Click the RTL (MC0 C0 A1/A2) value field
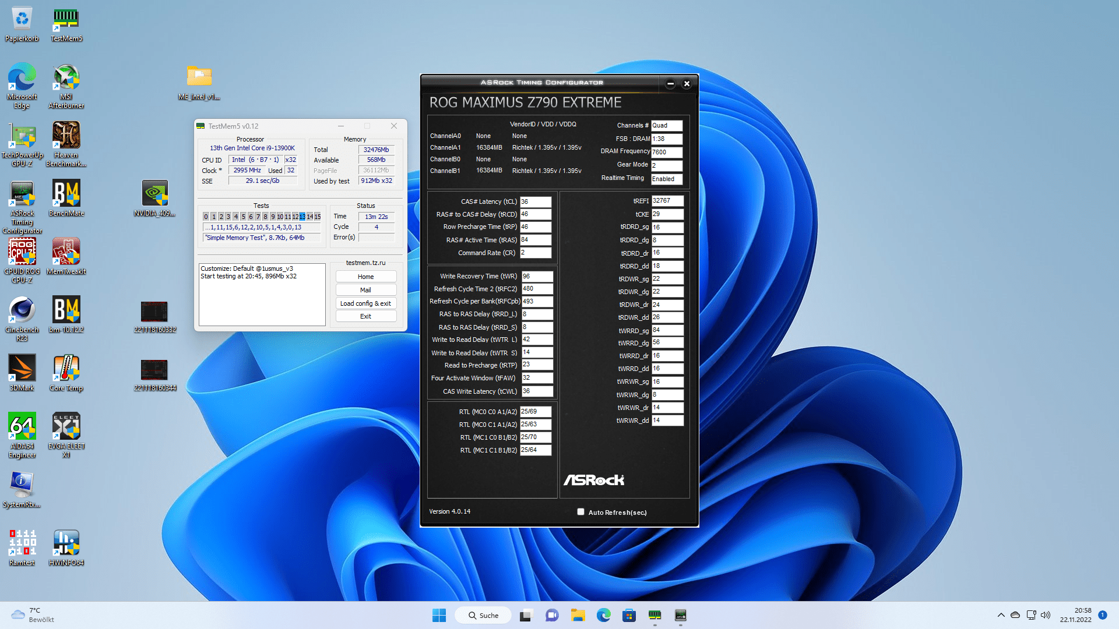 tap(535, 412)
